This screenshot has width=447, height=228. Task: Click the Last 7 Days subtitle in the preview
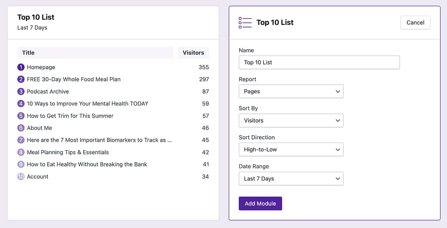click(32, 27)
